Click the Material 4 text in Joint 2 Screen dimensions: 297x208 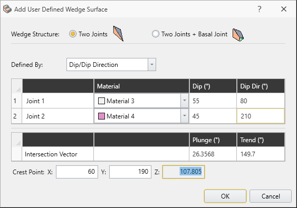[x=120, y=116]
